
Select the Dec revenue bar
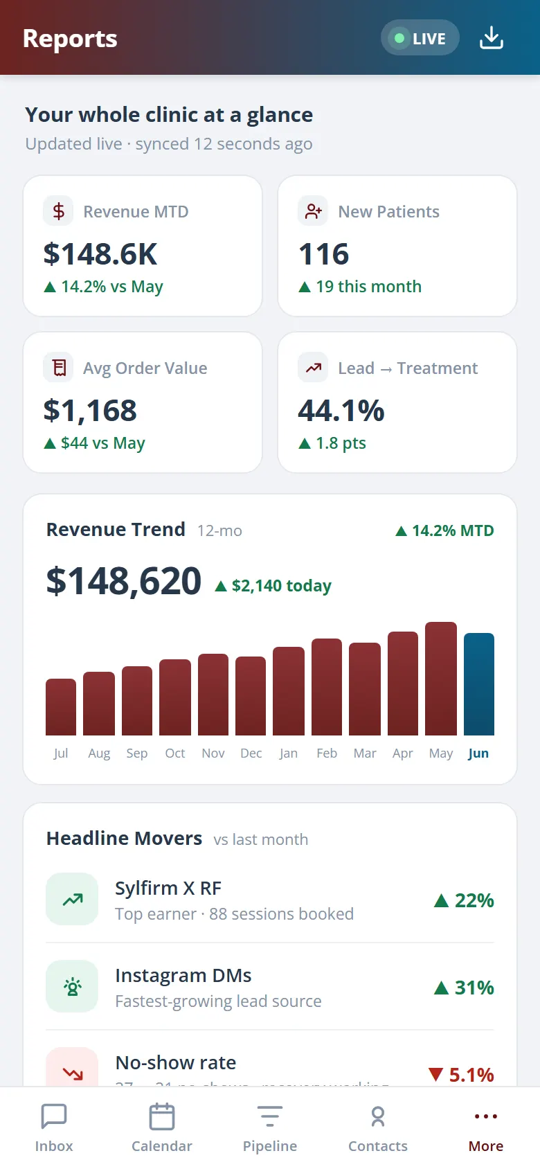point(251,696)
